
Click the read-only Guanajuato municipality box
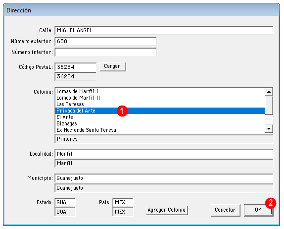coord(164,188)
